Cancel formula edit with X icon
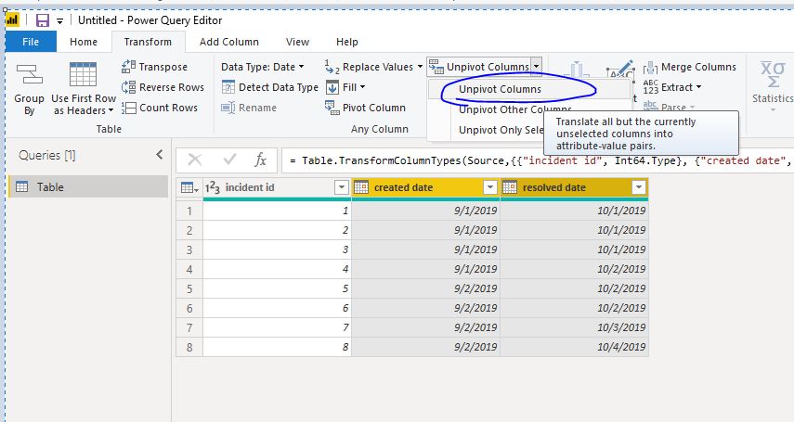 click(194, 160)
